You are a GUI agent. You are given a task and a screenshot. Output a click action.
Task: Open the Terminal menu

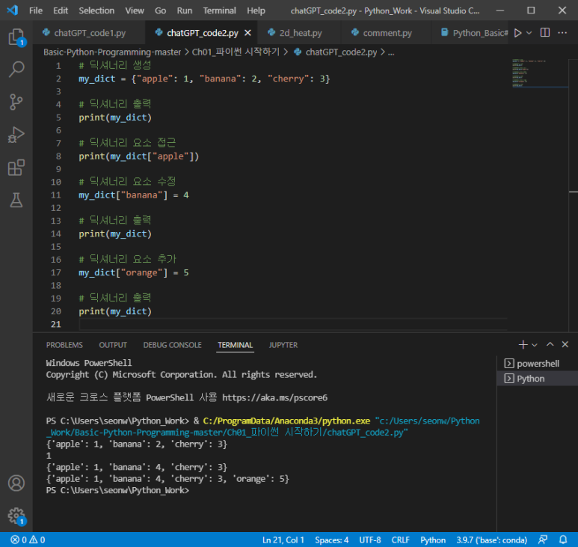click(219, 10)
